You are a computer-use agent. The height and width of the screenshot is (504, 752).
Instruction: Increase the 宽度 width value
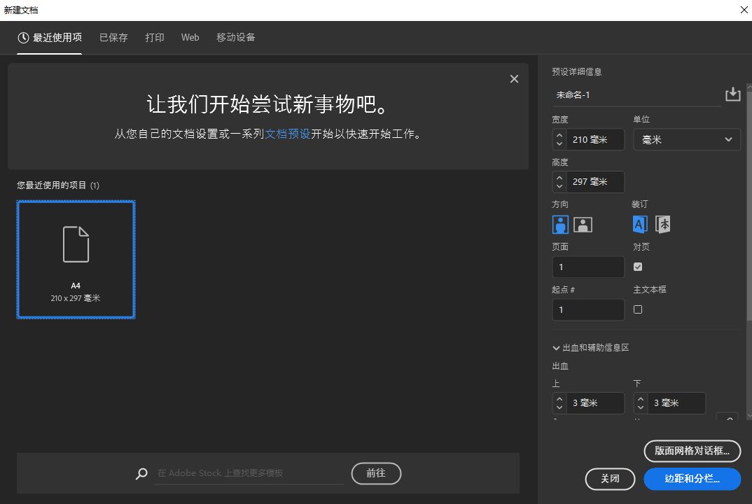[x=559, y=135]
